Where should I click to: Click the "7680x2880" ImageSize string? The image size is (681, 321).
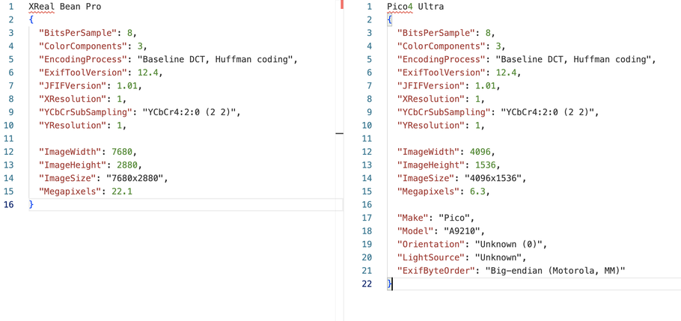coord(135,179)
